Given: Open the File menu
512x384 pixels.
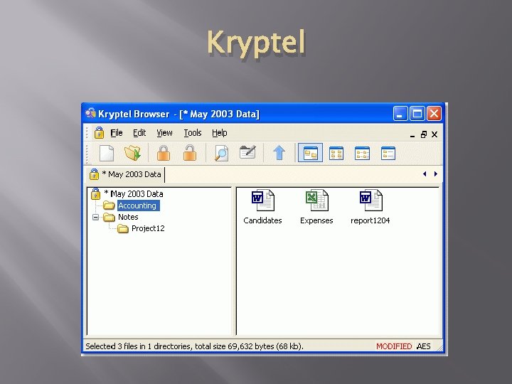Looking at the screenshot, I should tap(116, 133).
